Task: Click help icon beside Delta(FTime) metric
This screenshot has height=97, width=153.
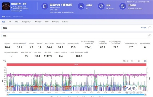Action: pyautogui.click(x=87, y=52)
